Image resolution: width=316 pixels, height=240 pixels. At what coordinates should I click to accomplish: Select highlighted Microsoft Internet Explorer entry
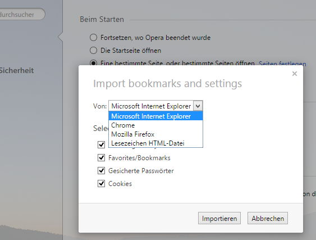point(155,116)
